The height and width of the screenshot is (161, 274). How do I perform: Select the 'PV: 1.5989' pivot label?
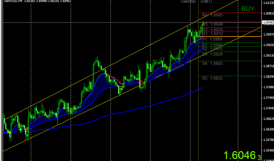click(x=211, y=39)
